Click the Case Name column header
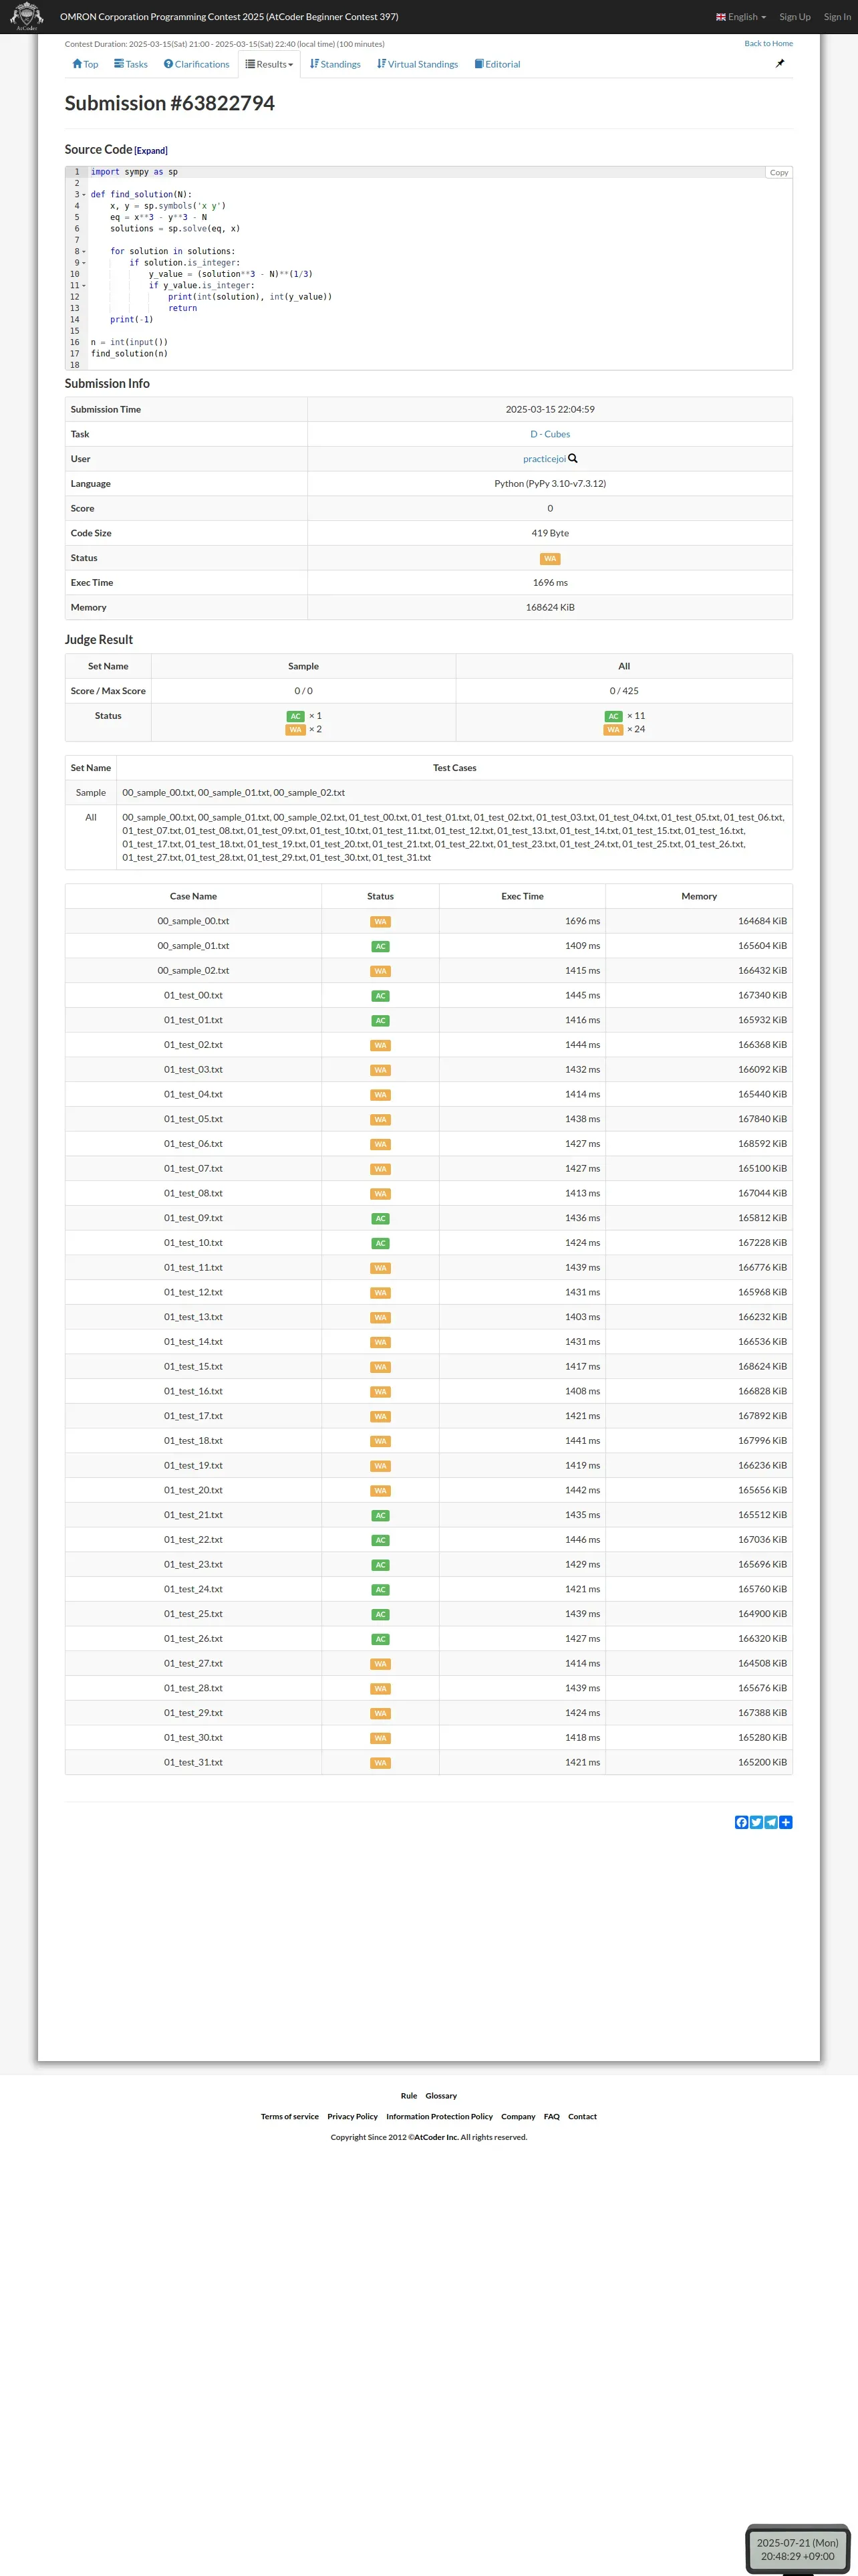858x2576 pixels. point(194,897)
